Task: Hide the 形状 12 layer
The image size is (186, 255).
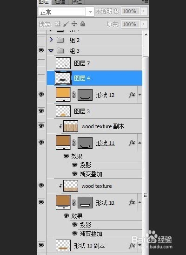Action: (41, 94)
